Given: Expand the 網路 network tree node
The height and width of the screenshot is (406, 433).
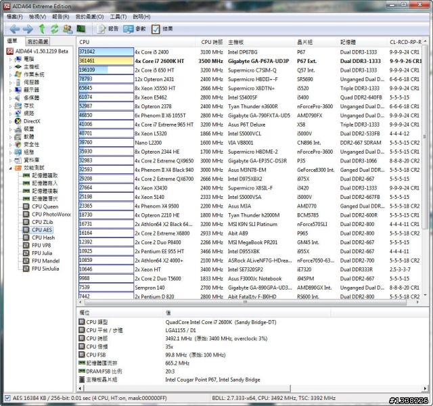Looking at the screenshot, I should [x=11, y=113].
